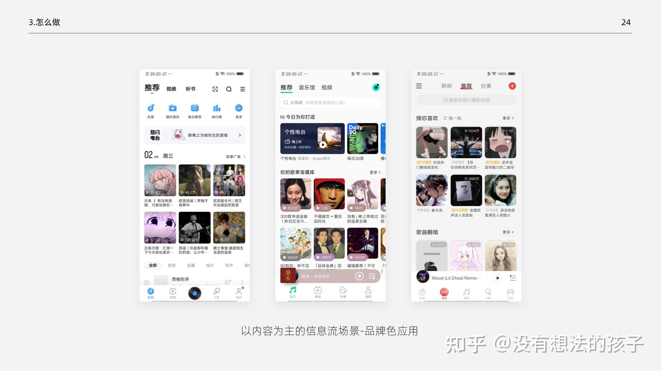Open 歌单广场 chevron link
This screenshot has width=661, height=371.
point(236,157)
